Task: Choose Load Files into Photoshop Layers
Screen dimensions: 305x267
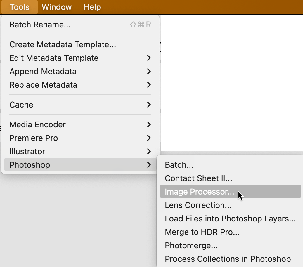Action: click(230, 219)
